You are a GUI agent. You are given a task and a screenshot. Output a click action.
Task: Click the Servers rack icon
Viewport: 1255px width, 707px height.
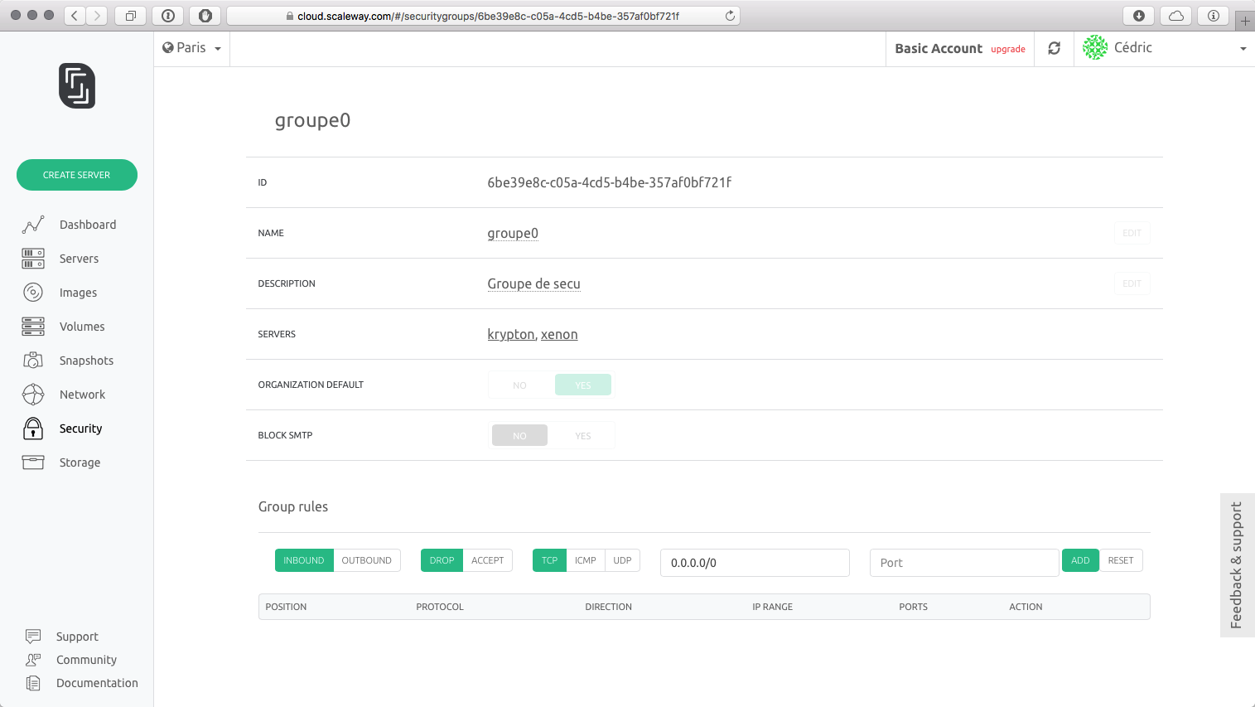33,259
